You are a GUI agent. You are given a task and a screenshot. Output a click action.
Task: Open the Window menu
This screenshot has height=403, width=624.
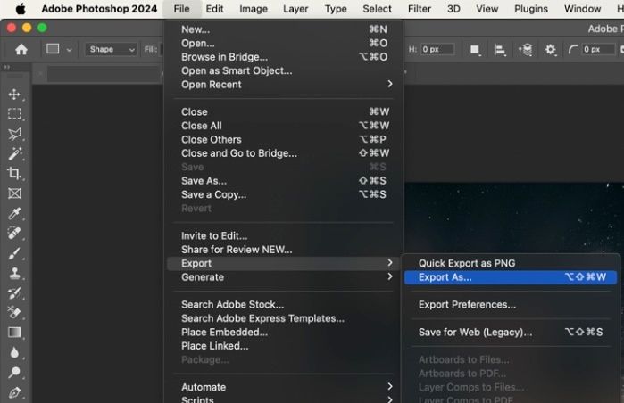582,9
